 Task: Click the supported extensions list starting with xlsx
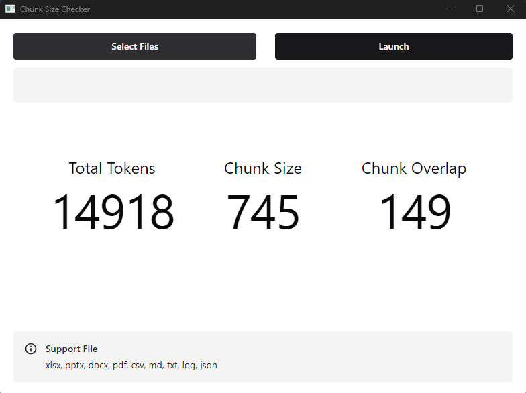click(x=131, y=365)
